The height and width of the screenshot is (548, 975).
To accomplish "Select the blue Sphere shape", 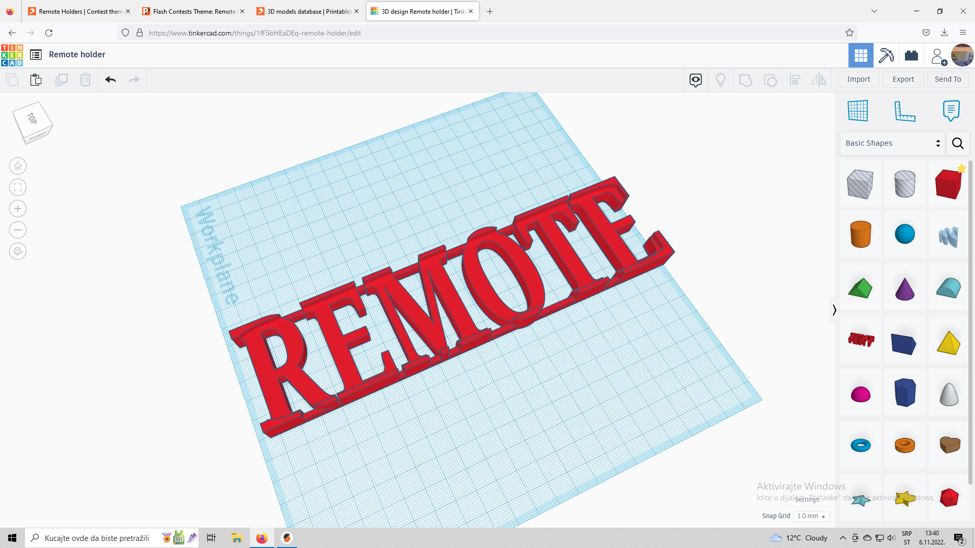I will [x=905, y=234].
